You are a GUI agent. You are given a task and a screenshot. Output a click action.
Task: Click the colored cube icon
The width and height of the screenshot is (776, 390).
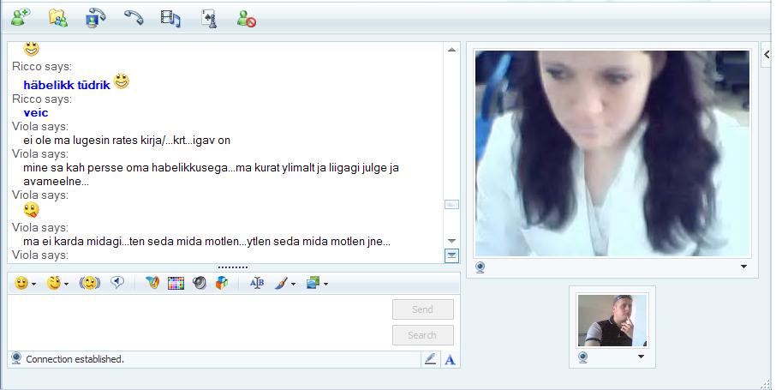tap(222, 283)
